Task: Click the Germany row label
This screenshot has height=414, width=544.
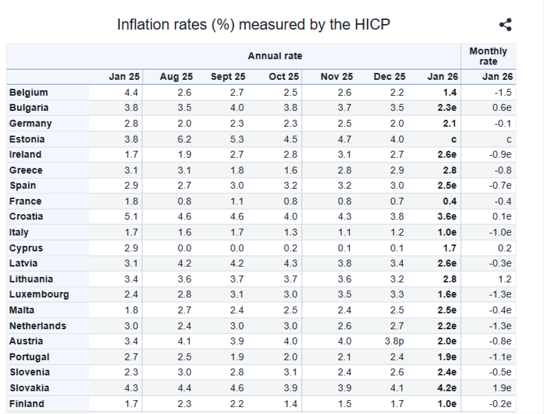Action: pyautogui.click(x=30, y=123)
